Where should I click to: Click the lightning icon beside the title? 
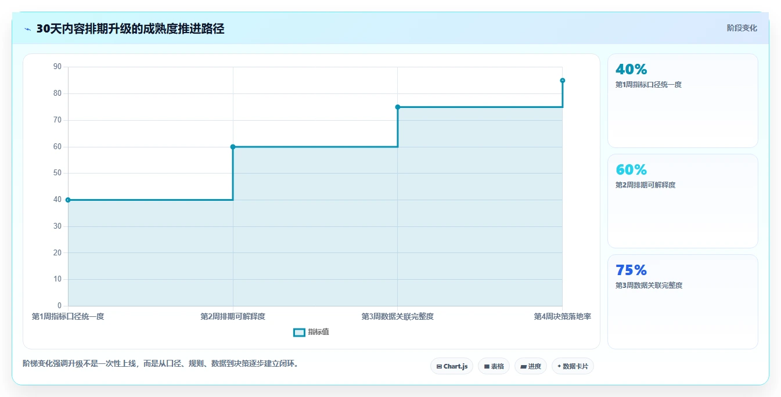pos(27,29)
